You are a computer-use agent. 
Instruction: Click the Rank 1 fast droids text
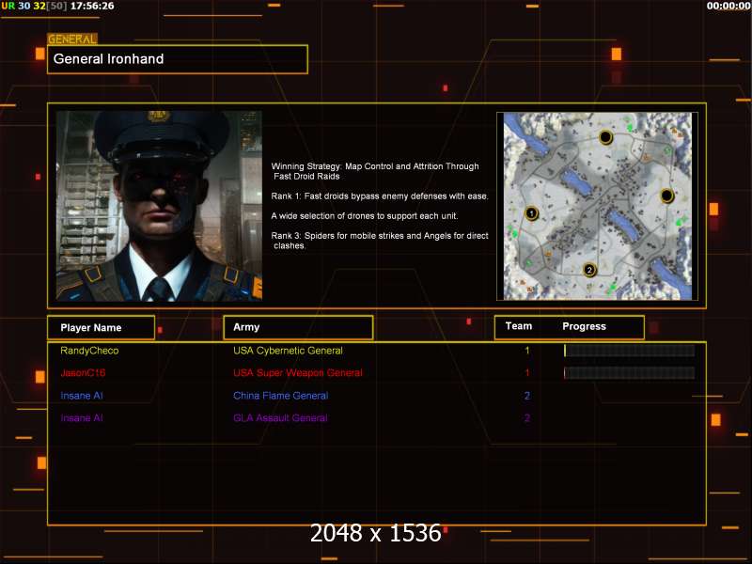tap(380, 196)
